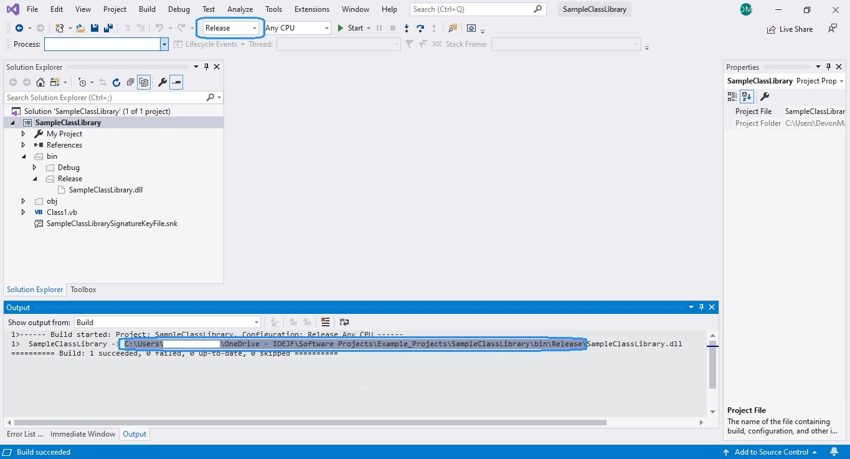
Task: Click the Collapse All icon in Solution Explorer
Action: click(x=130, y=82)
